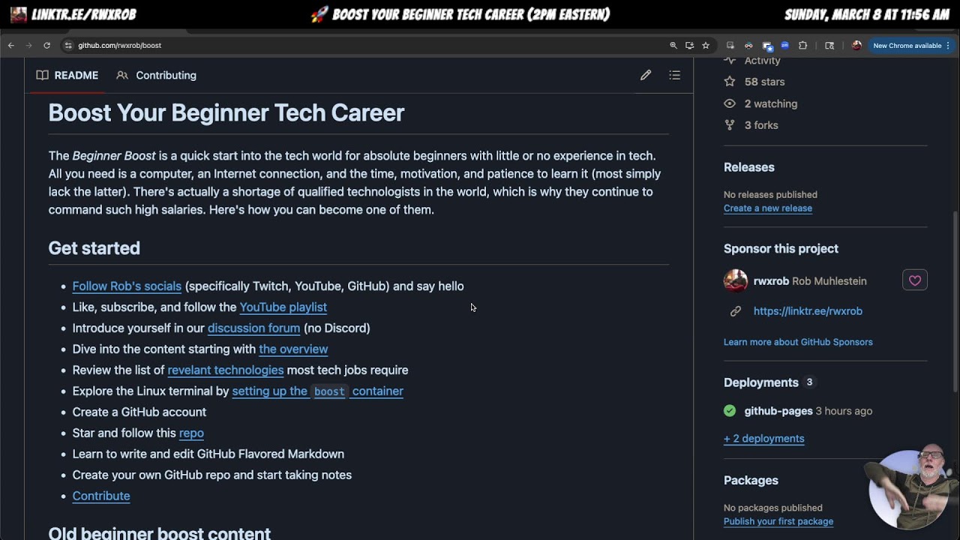
Task: Open the repo link in Star and follow
Action: click(191, 433)
